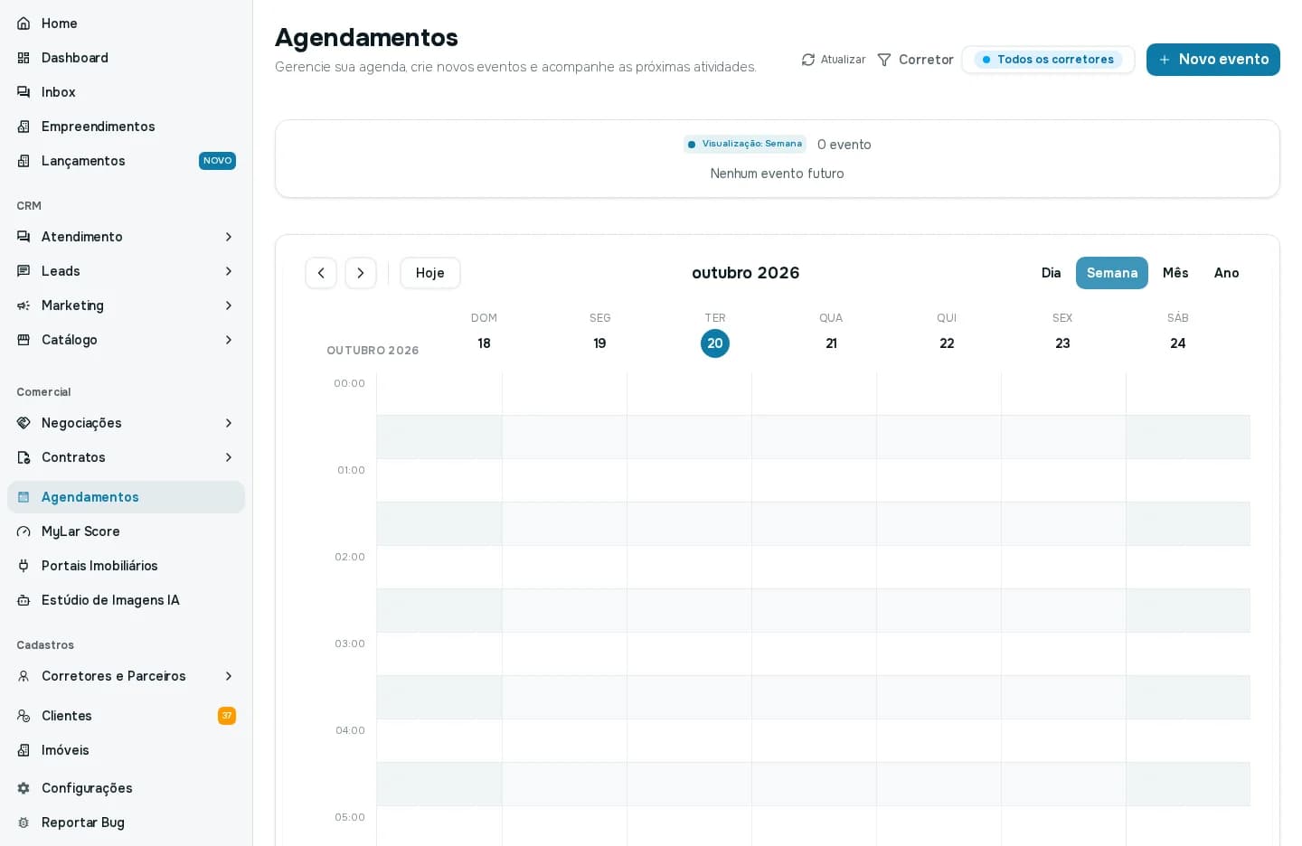The image size is (1302, 846).
Task: Click the Inbox chat icon
Action: (x=24, y=92)
